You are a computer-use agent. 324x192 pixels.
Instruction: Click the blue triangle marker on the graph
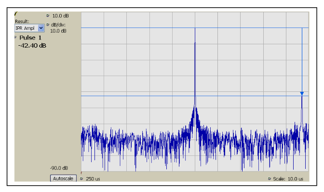click(x=302, y=94)
